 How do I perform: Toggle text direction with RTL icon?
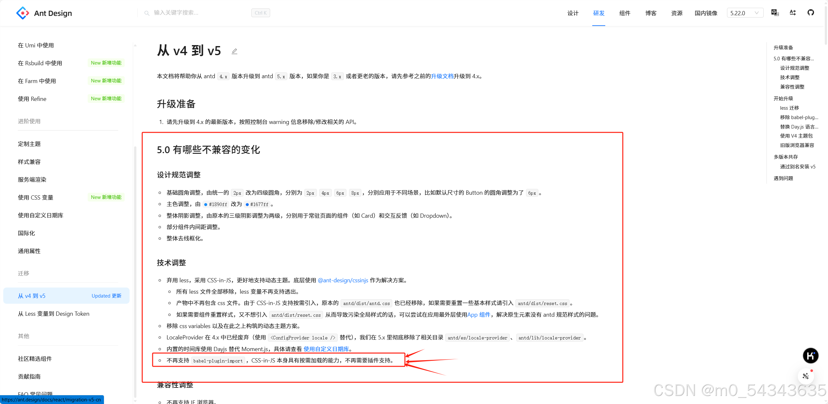tap(793, 13)
